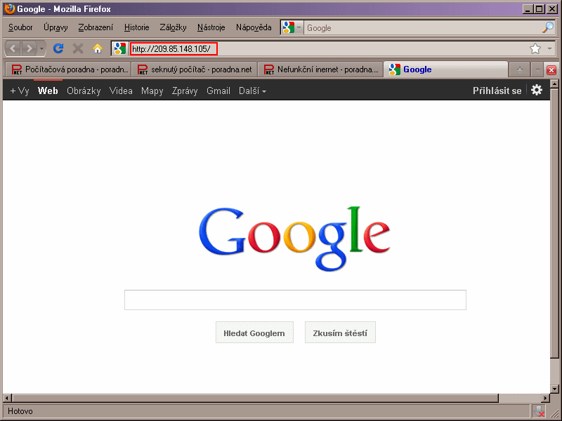Image resolution: width=562 pixels, height=421 pixels.
Task: Select the active Google tab
Action: click(x=446, y=69)
